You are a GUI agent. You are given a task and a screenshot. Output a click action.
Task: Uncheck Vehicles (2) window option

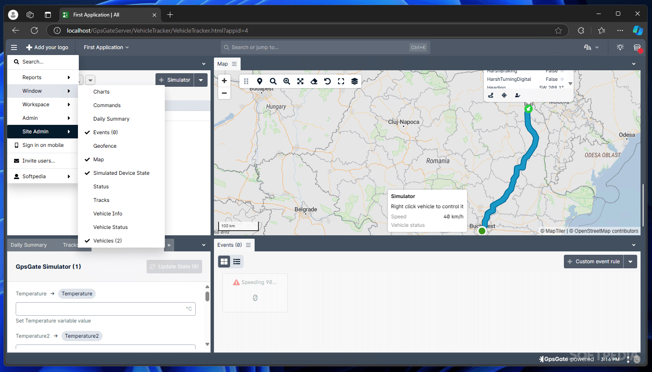[x=121, y=241]
